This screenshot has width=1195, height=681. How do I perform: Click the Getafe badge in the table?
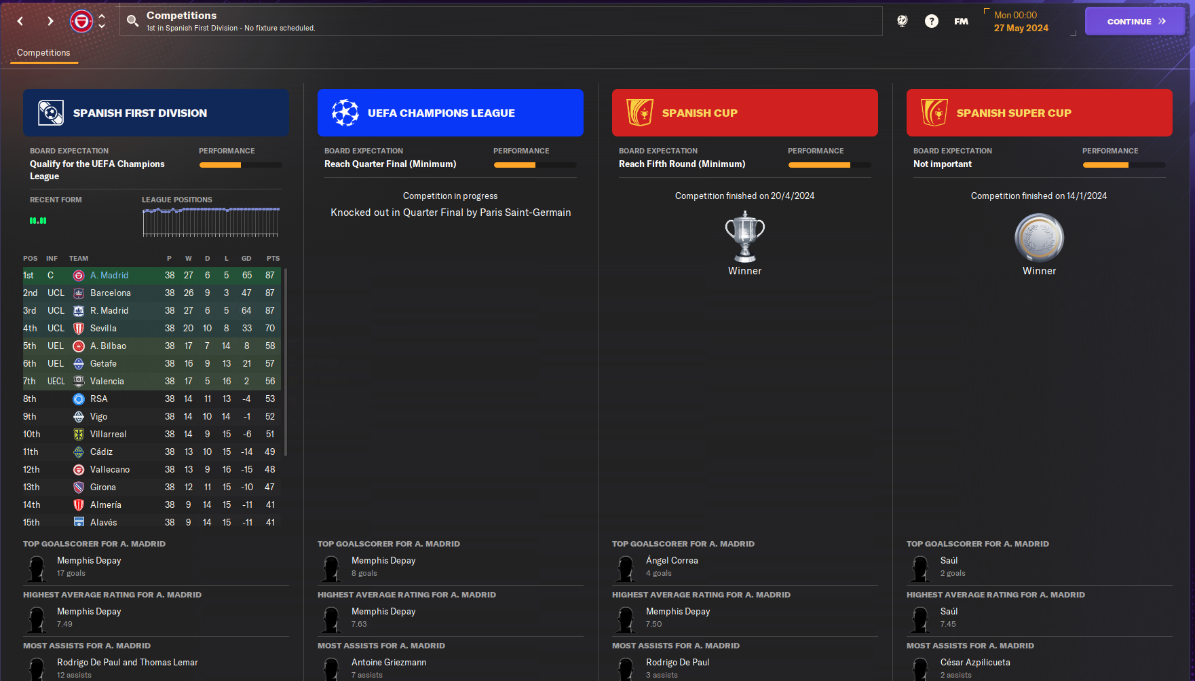pos(79,364)
